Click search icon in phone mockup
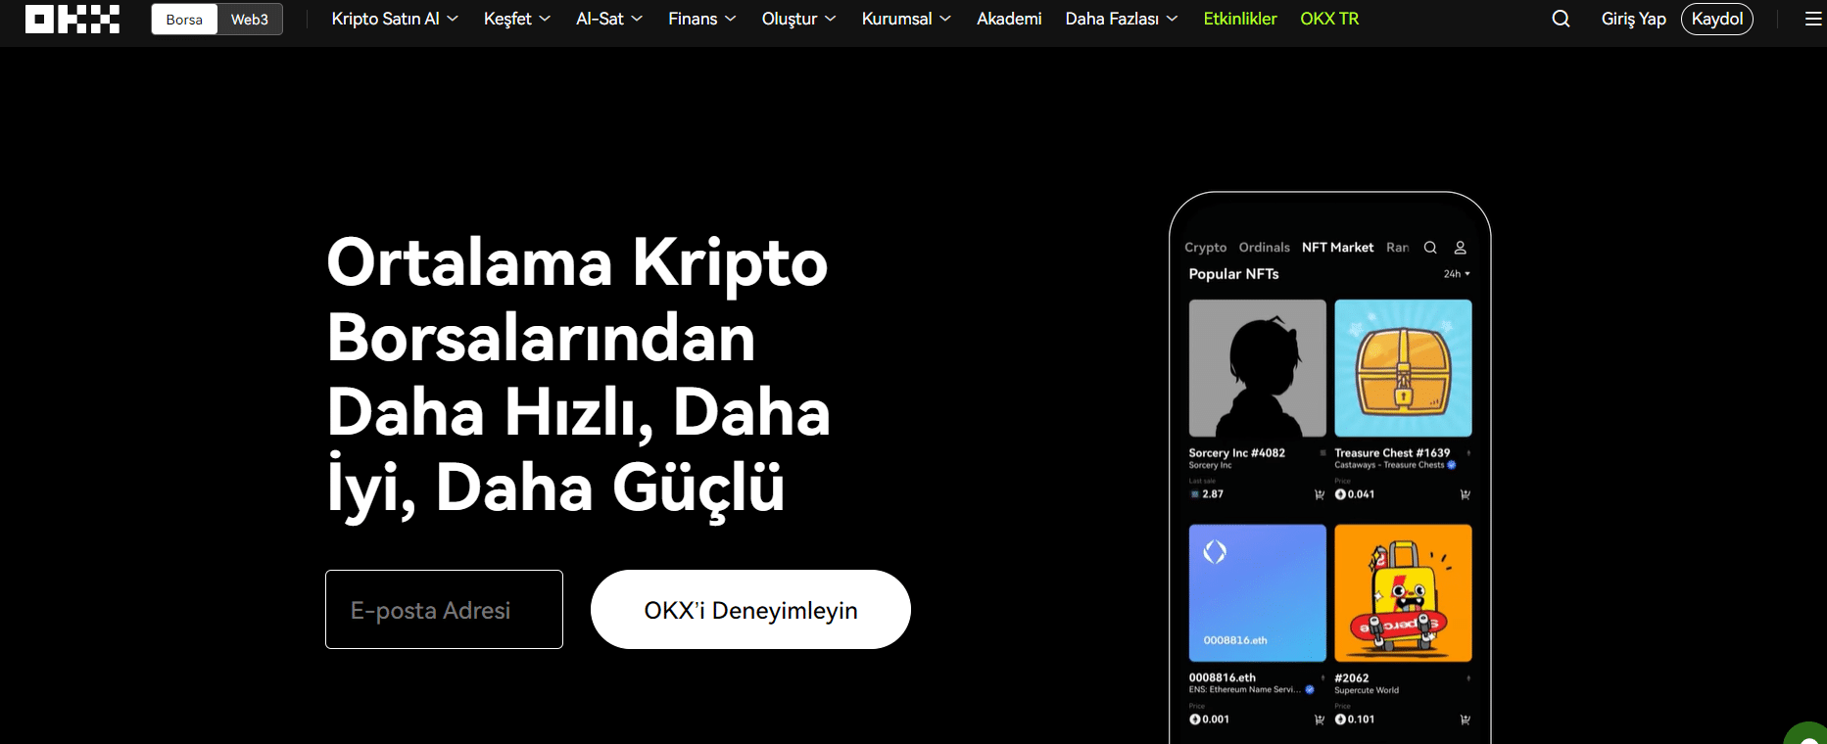The height and width of the screenshot is (744, 1827). click(x=1430, y=248)
